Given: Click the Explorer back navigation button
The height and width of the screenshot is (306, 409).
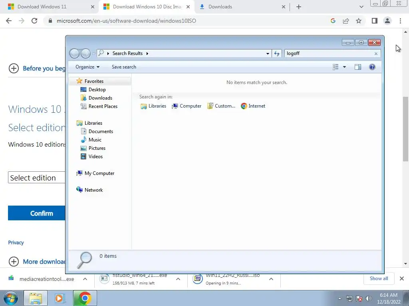Looking at the screenshot, I should 74,53.
